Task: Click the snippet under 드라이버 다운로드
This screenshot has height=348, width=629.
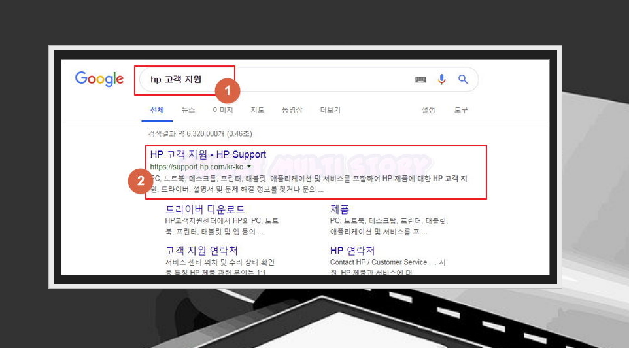Action: click(222, 226)
